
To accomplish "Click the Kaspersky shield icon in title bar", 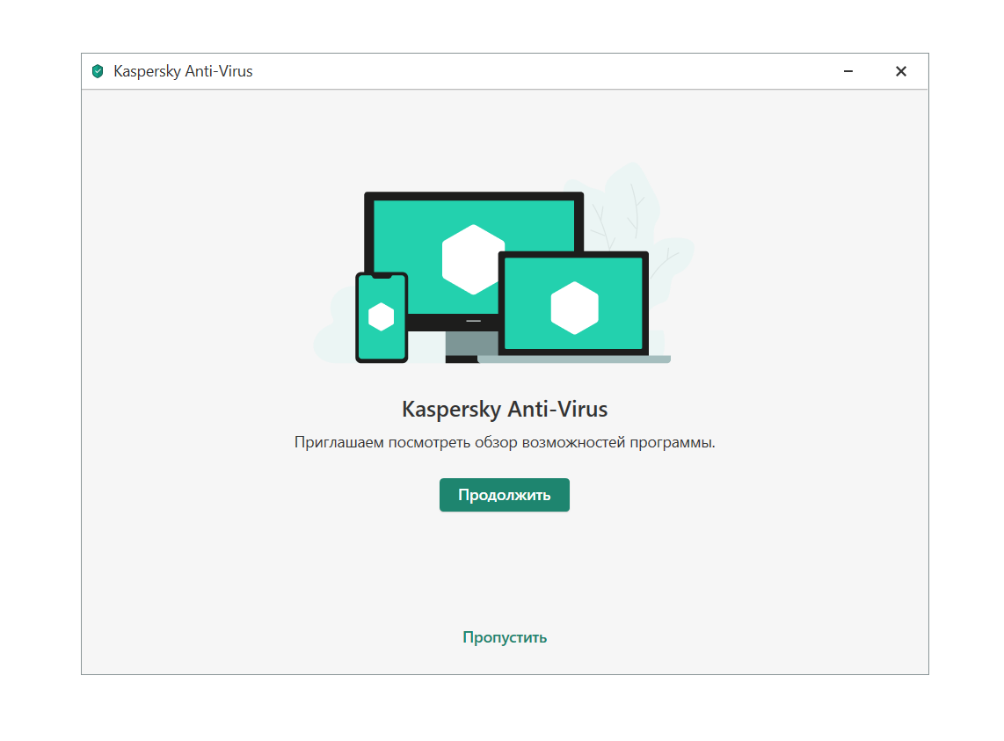I will [98, 71].
